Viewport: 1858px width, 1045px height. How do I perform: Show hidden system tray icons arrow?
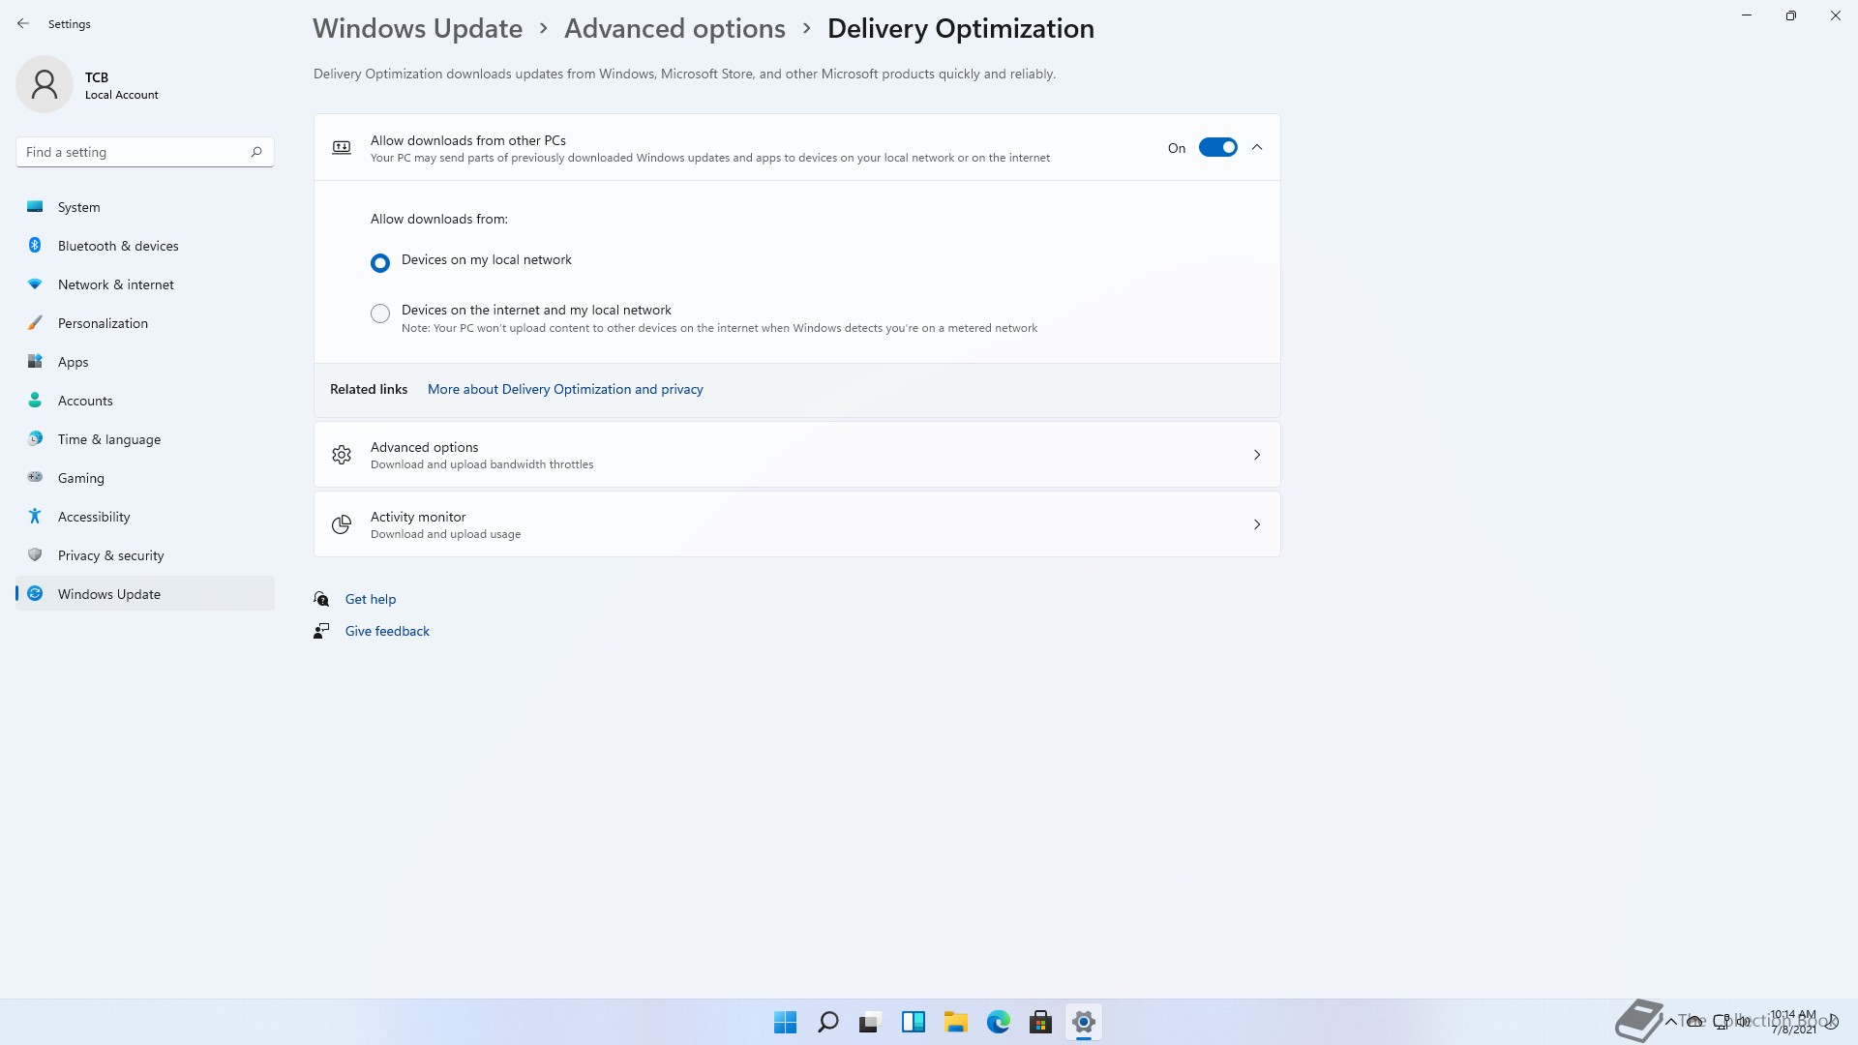click(x=1671, y=1021)
